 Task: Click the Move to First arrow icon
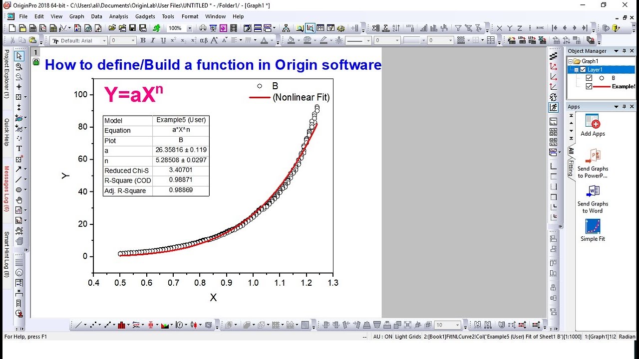555,28
